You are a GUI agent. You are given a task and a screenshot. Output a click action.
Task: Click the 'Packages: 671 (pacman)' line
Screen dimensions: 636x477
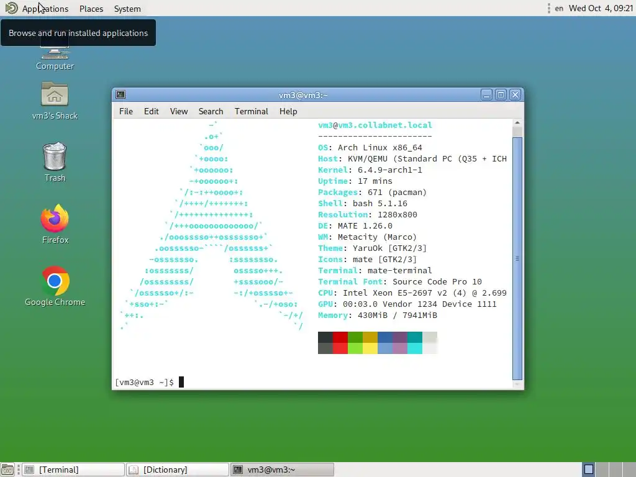pyautogui.click(x=373, y=193)
